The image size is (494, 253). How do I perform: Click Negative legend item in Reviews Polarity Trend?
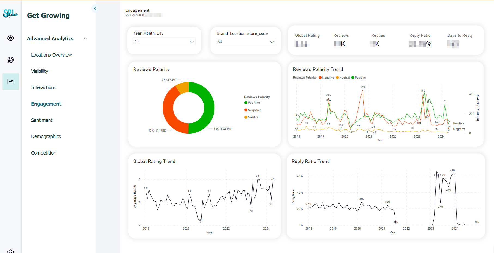pyautogui.click(x=326, y=78)
